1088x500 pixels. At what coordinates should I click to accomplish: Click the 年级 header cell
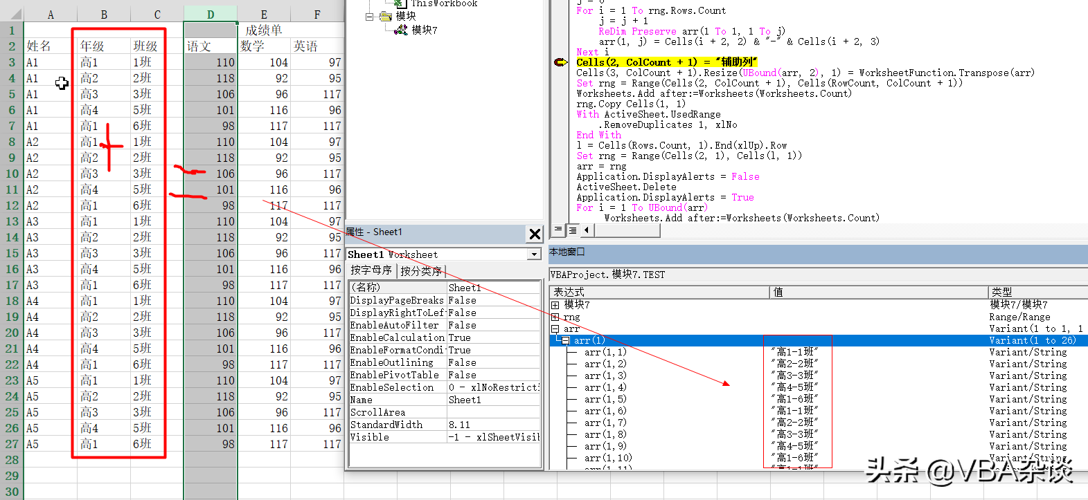(x=104, y=46)
